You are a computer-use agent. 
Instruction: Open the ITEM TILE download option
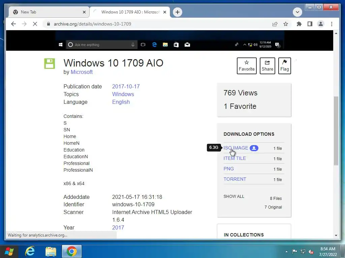click(234, 159)
